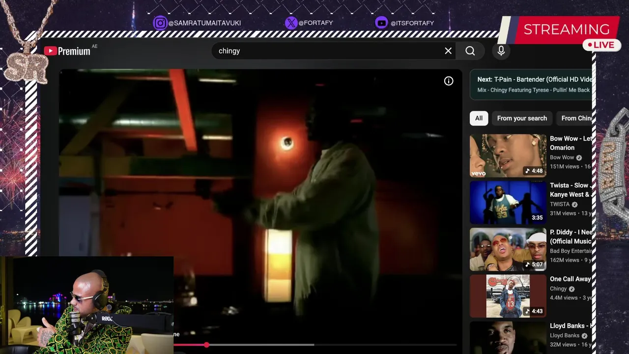The width and height of the screenshot is (629, 354).
Task: Click the Instagram icon in the stream overlay
Action: (x=160, y=23)
